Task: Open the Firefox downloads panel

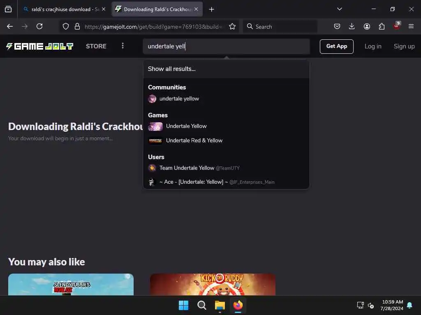Action: 352,26
